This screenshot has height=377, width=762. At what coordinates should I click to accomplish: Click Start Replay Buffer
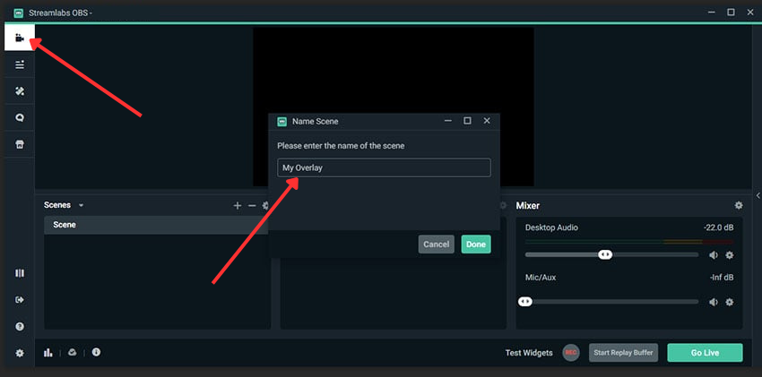623,353
